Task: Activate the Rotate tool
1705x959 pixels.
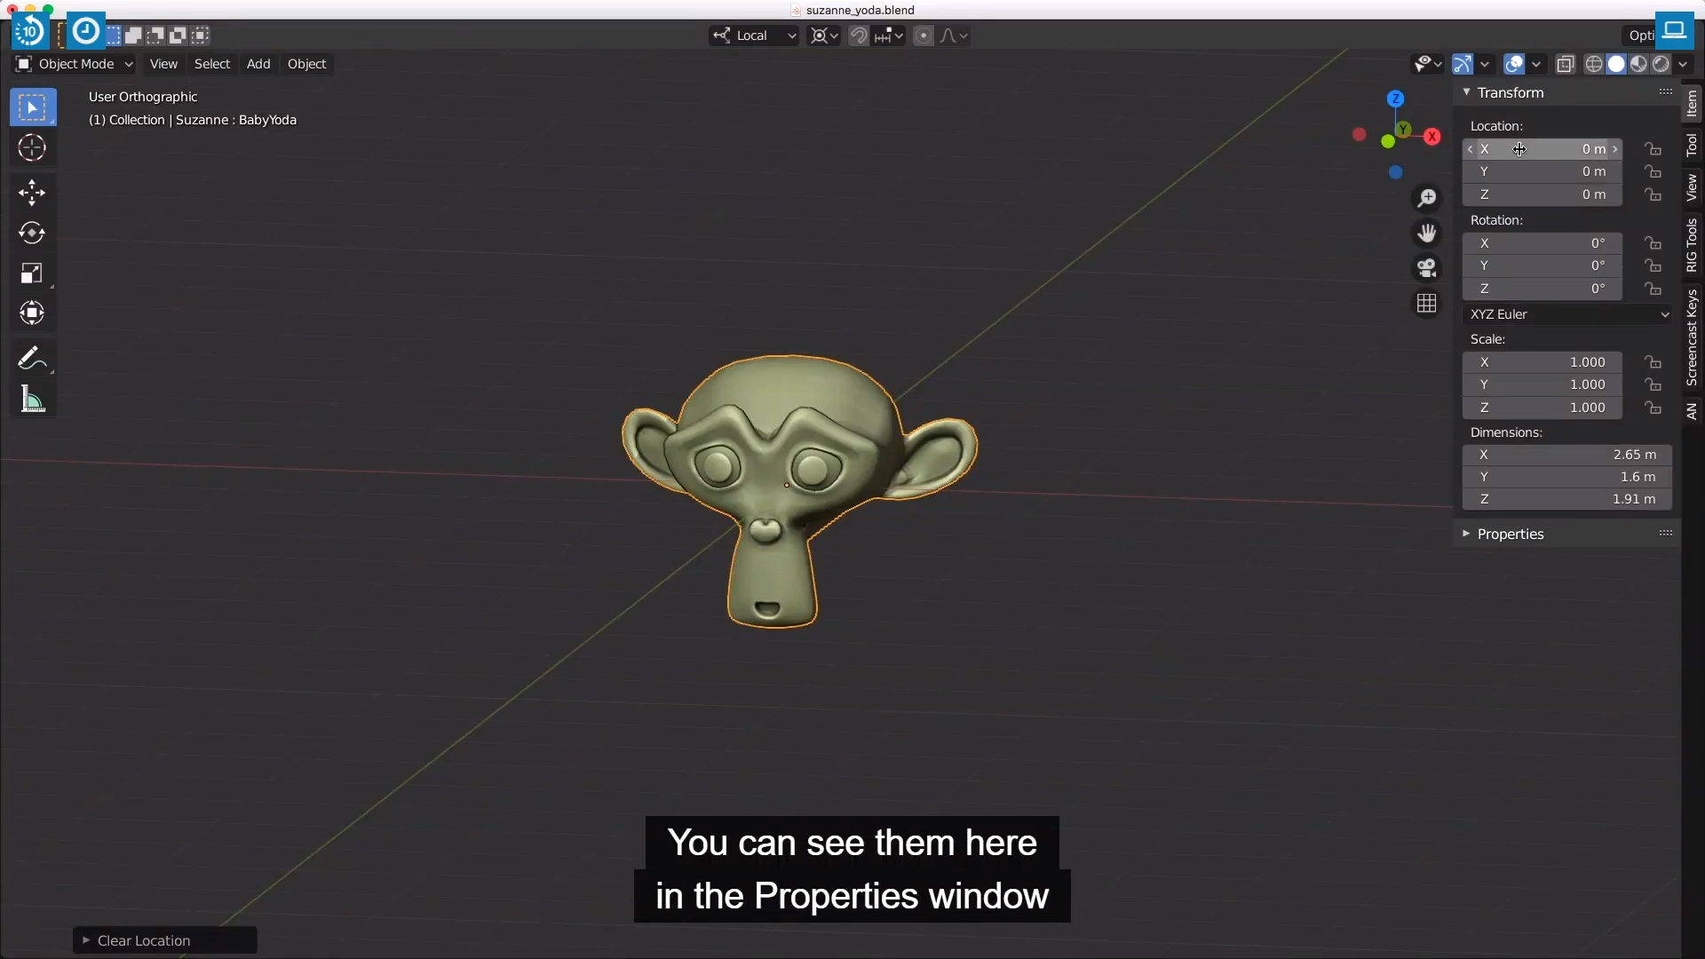Action: 32,233
